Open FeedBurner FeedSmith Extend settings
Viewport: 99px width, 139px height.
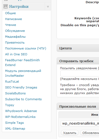point(22,63)
